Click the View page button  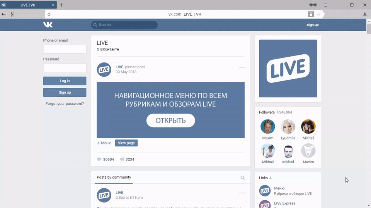pyautogui.click(x=126, y=143)
